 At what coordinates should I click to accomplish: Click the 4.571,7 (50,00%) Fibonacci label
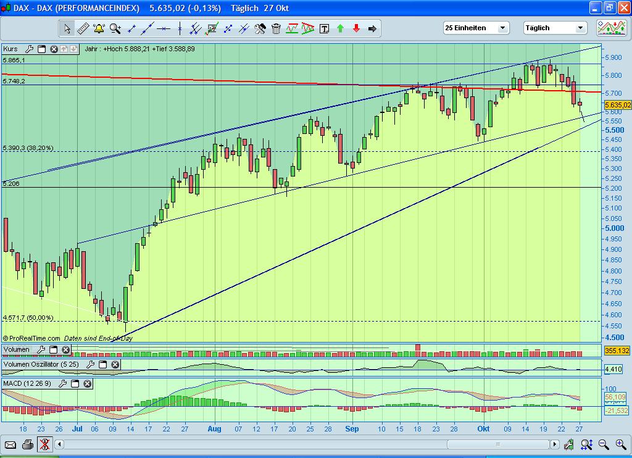click(28, 318)
